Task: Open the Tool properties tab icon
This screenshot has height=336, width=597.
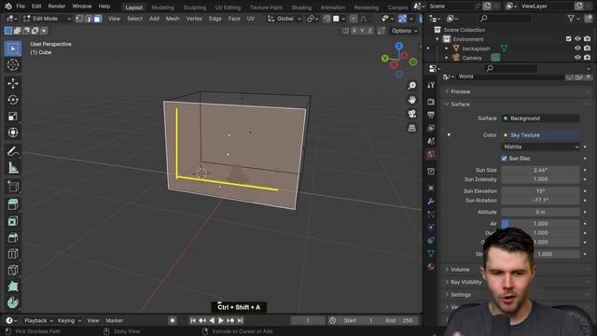Action: (431, 85)
